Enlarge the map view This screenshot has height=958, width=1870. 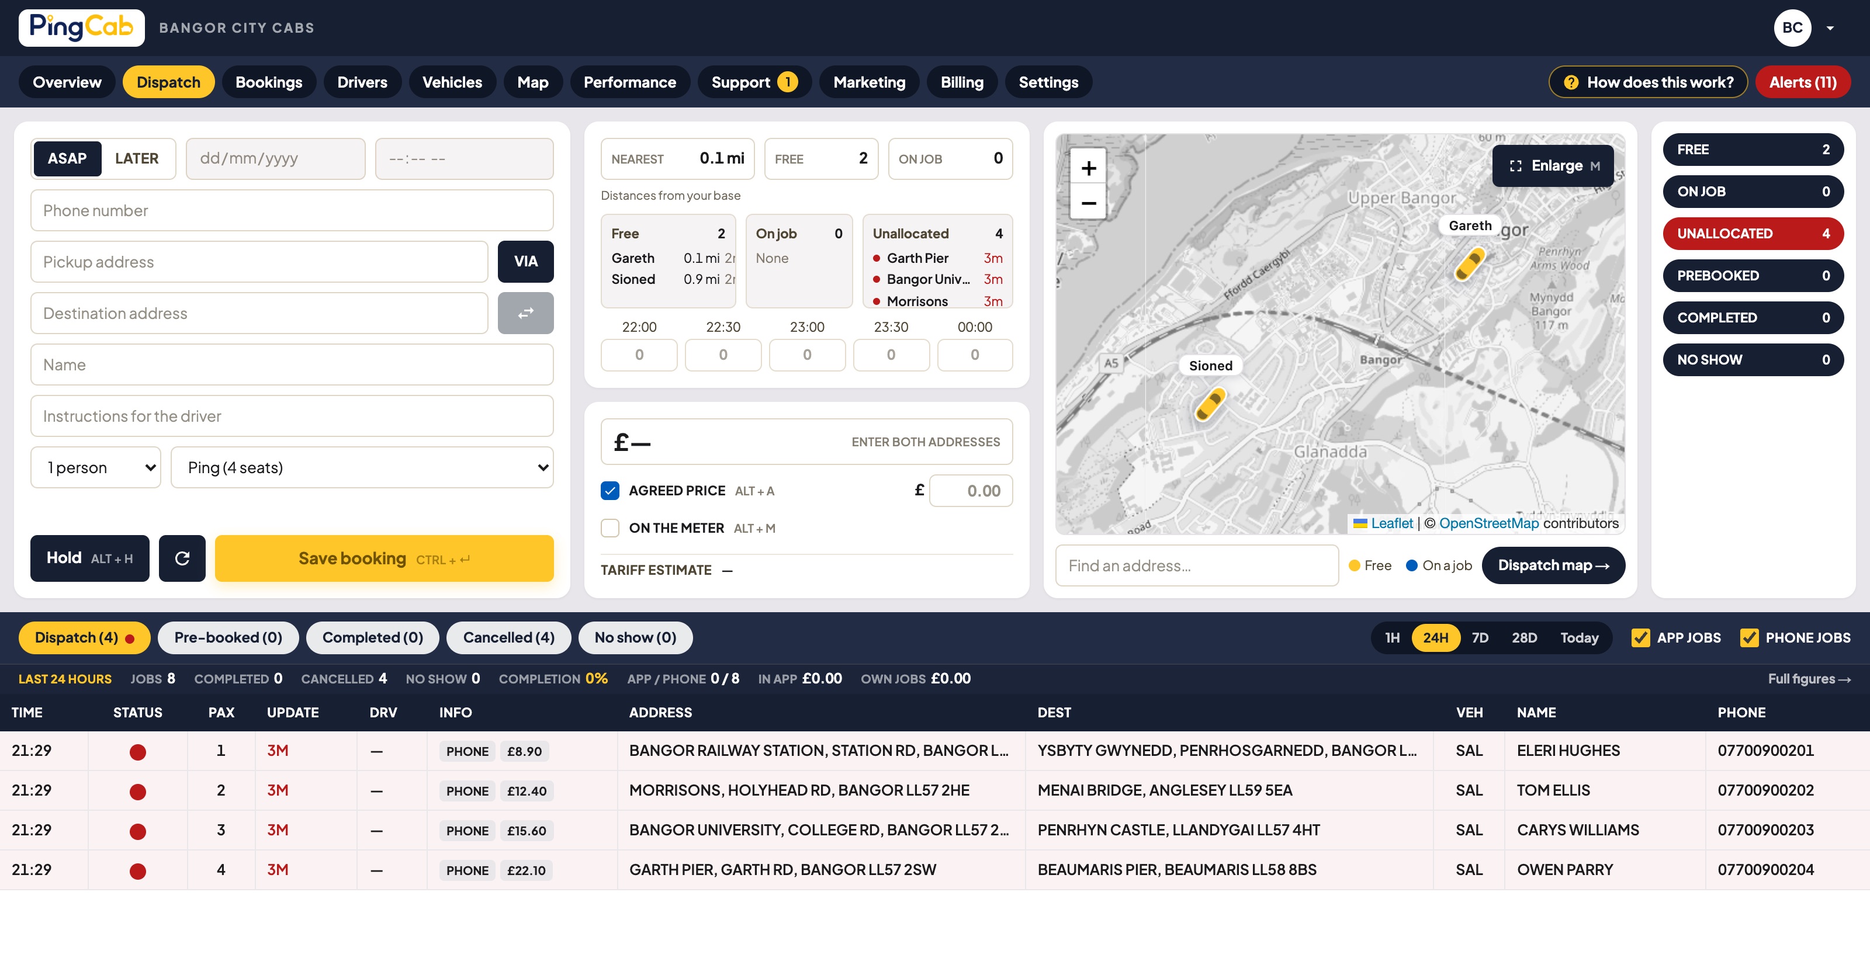click(1553, 165)
